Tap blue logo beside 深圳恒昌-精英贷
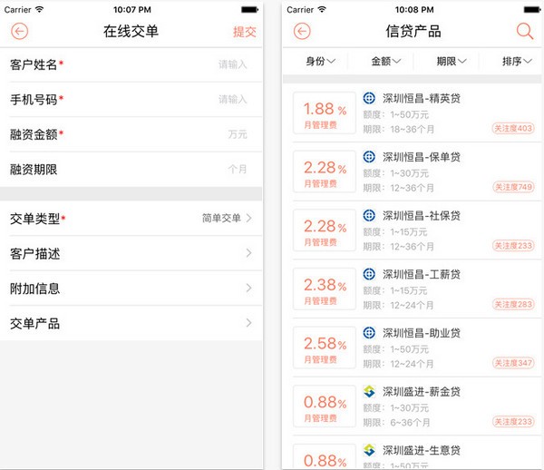The height and width of the screenshot is (470, 544). 369,98
